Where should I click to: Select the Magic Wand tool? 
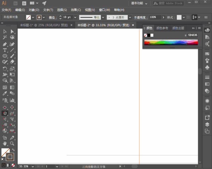(5, 37)
